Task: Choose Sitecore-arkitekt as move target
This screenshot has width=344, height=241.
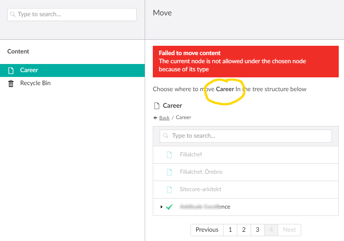Action: pos(200,190)
